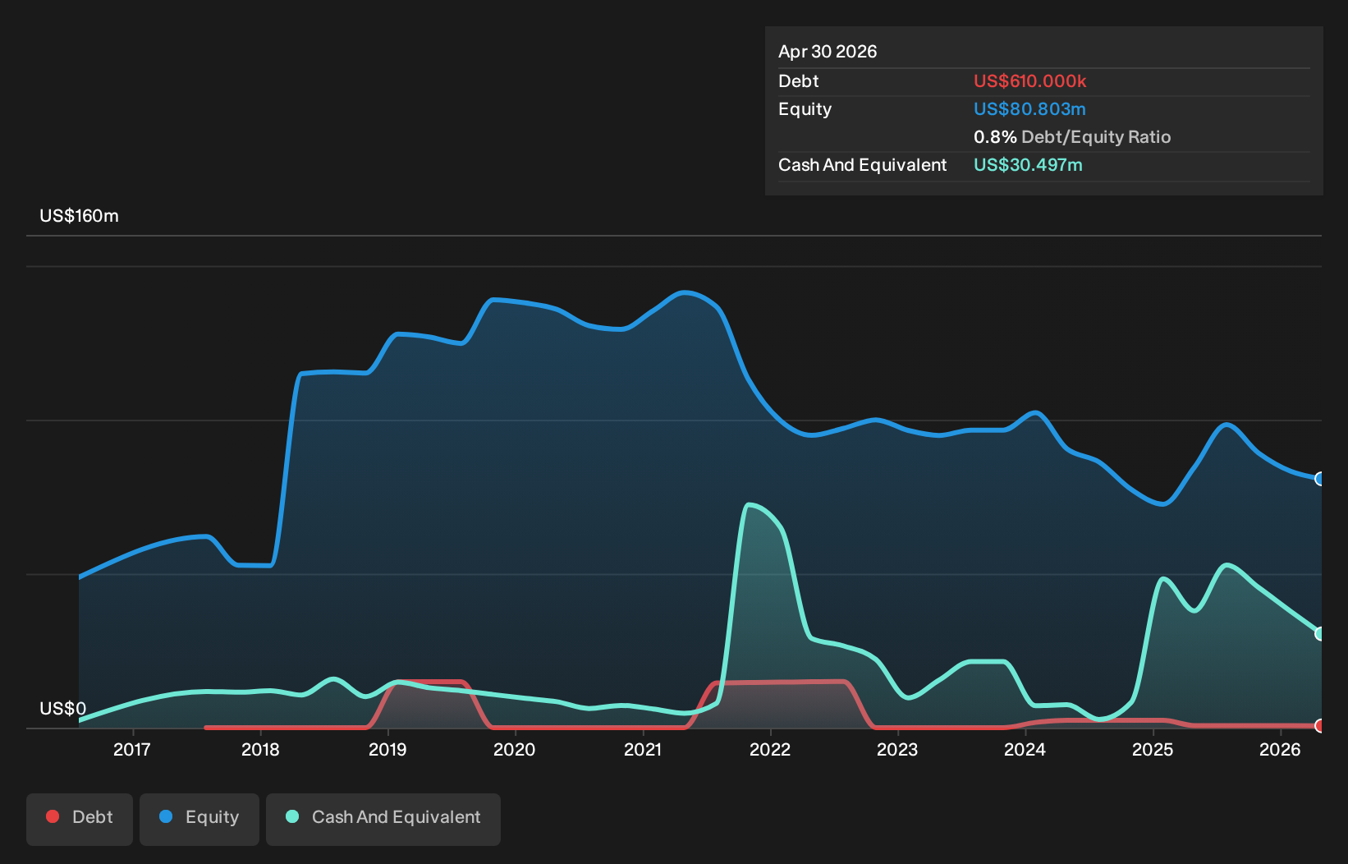This screenshot has height=864, width=1348.
Task: Click the teal Cash And Equivalent legend dot
Action: pyautogui.click(x=292, y=816)
